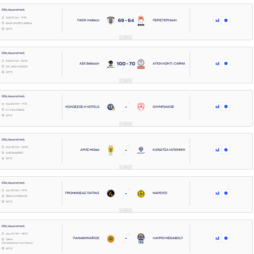The width and height of the screenshot is (254, 254).
Task: Open the ΛΑΥΡΙΟ MEGABOLT team link
Action: (x=168, y=238)
